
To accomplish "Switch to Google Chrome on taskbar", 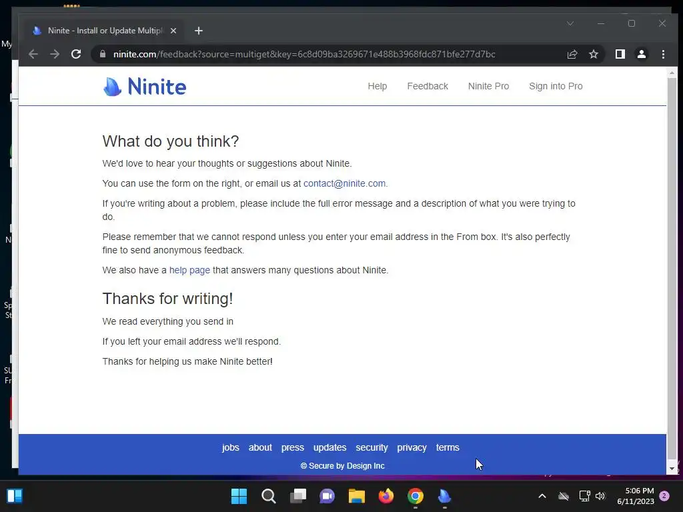I will (x=415, y=496).
